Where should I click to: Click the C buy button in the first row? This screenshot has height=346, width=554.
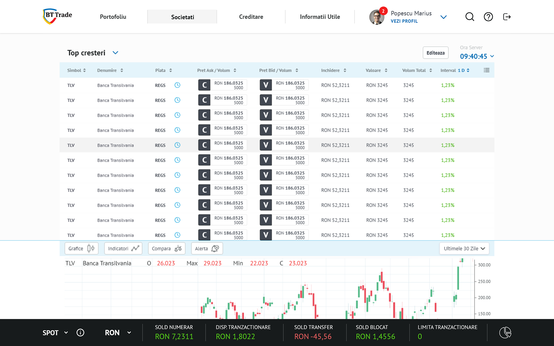tap(204, 85)
